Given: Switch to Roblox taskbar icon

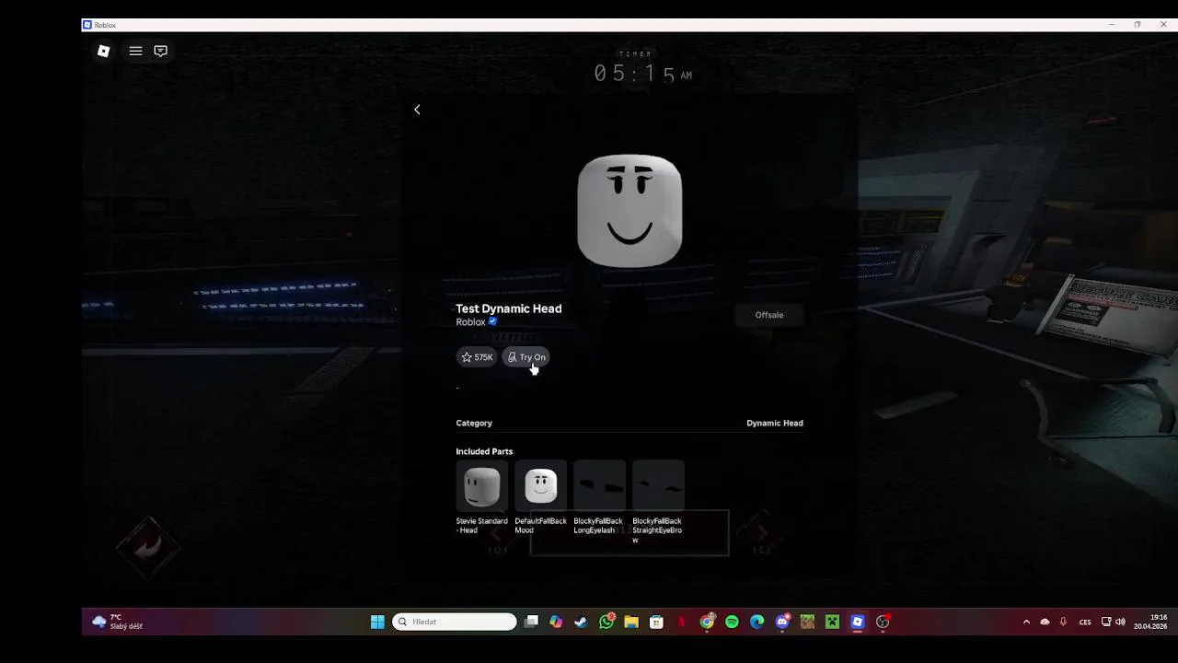Looking at the screenshot, I should pos(858,622).
